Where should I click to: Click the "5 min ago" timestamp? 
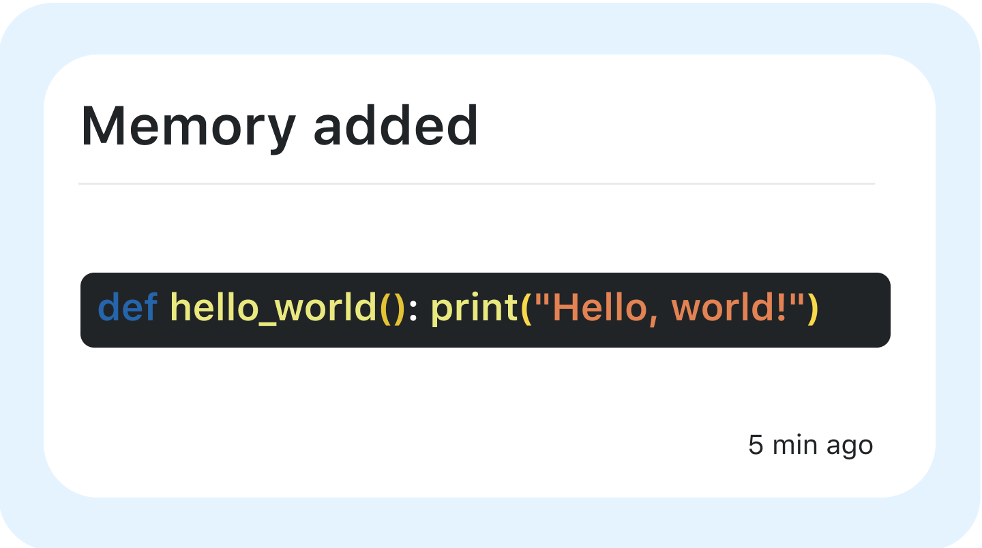point(810,445)
